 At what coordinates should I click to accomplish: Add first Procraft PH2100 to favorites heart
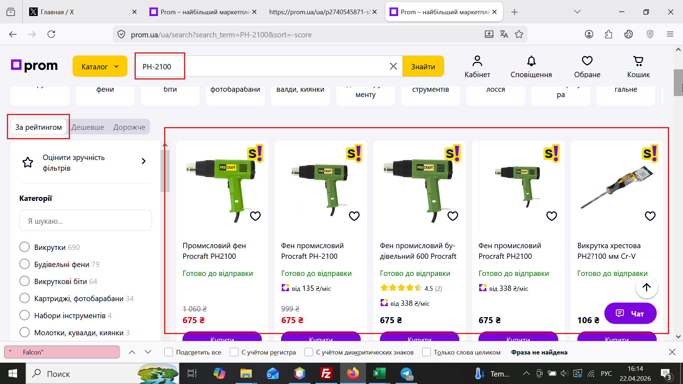(x=255, y=216)
